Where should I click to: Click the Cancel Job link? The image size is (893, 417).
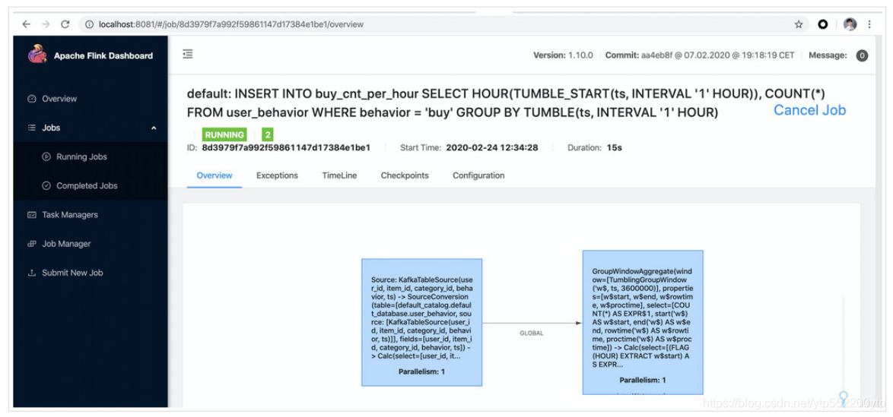tap(809, 110)
